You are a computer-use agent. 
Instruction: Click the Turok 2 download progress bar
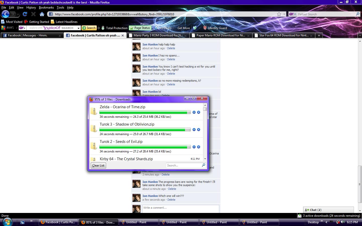coord(145,147)
